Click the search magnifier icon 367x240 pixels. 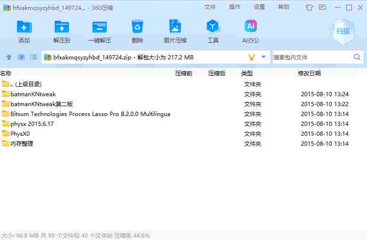[x=357, y=57]
